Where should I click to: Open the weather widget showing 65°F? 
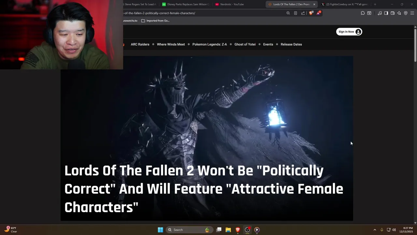point(11,230)
